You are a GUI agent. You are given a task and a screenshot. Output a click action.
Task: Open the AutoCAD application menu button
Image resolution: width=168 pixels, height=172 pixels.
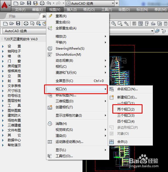pos(5,5)
